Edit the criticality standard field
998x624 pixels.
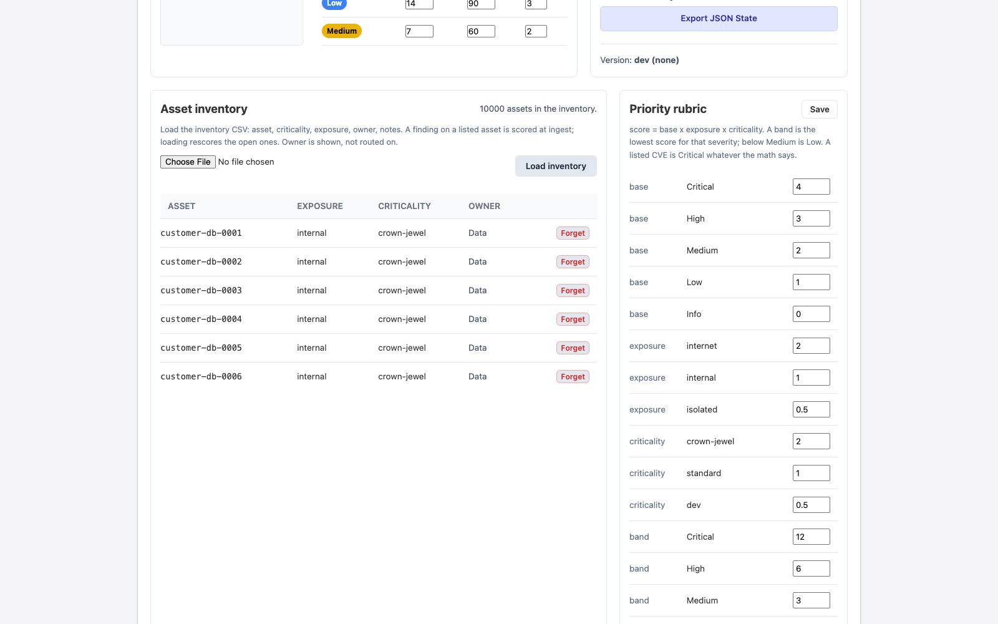click(x=811, y=473)
